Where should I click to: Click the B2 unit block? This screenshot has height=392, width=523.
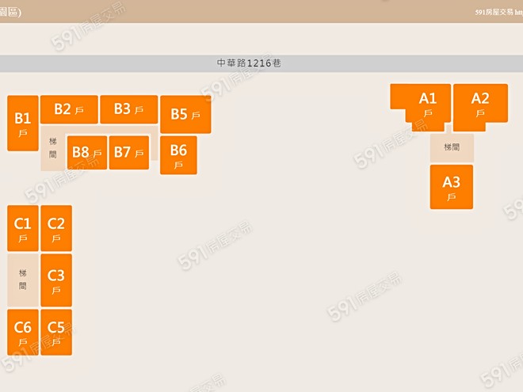click(69, 109)
